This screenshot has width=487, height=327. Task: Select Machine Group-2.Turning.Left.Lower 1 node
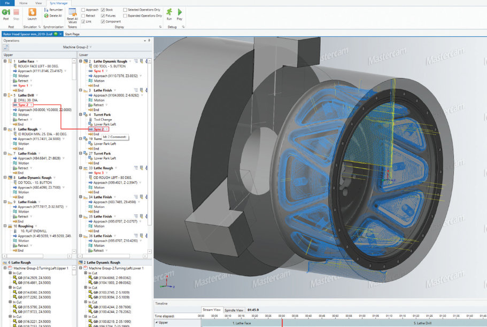116,268
